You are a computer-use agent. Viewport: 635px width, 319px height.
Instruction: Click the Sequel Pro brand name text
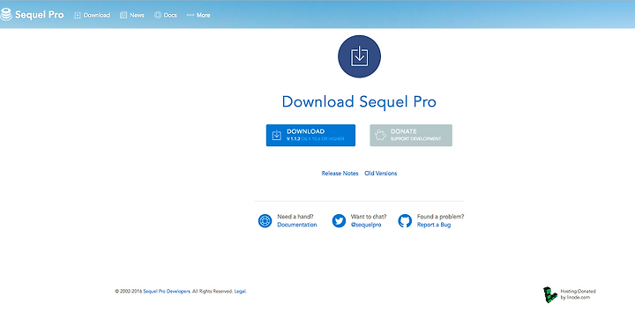tap(40, 15)
